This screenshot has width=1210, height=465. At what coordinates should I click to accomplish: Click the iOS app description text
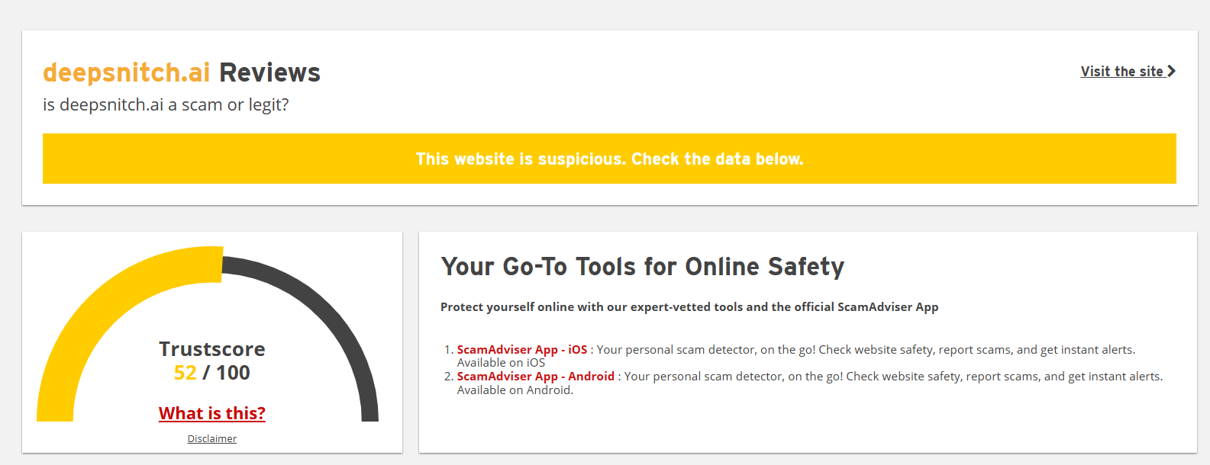click(866, 350)
